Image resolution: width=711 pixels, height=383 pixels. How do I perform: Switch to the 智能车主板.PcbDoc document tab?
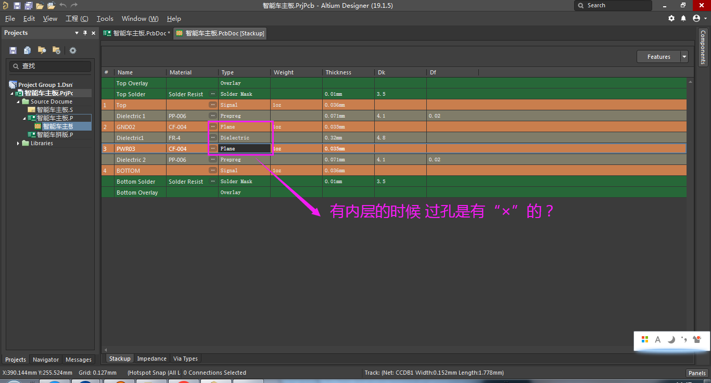coord(137,33)
